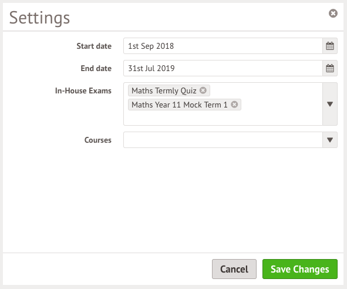The height and width of the screenshot is (289, 347).
Task: Cancel the settings changes
Action: 234,269
